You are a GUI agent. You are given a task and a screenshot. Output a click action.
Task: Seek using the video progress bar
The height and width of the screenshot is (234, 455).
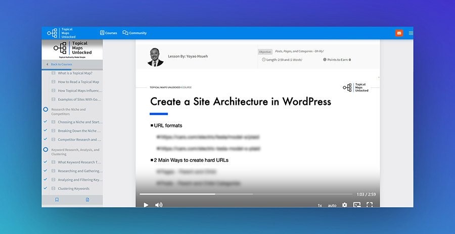[246, 194]
